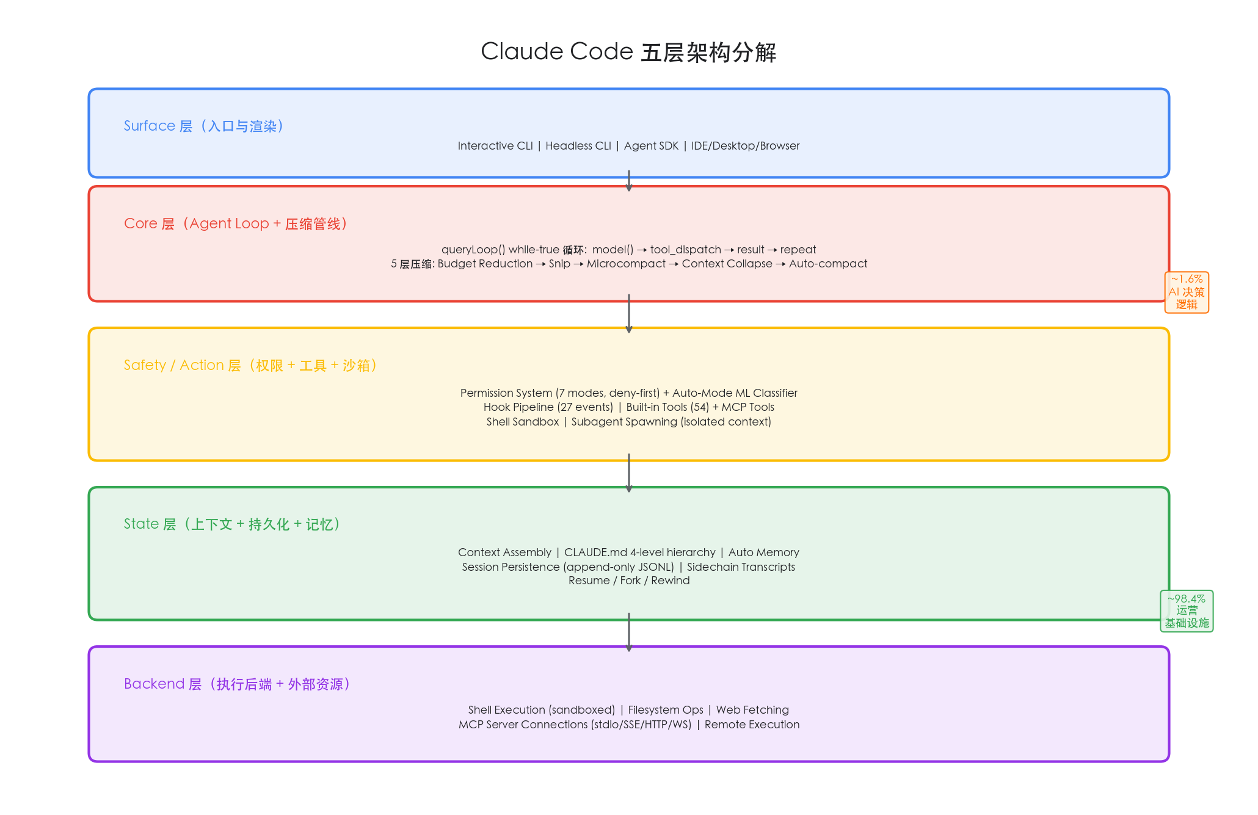Click the "queryLoop() while-true 循环" line
1258x815 pixels.
628,250
